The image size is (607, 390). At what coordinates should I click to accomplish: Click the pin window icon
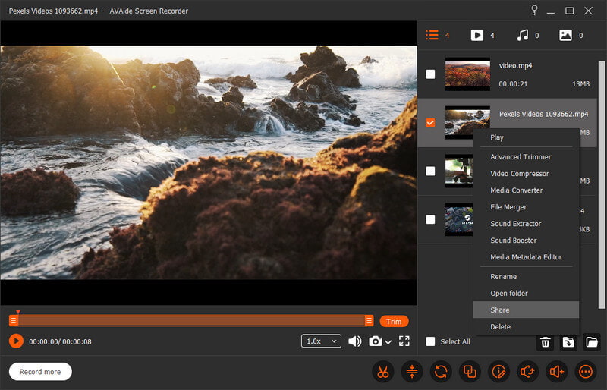pyautogui.click(x=534, y=11)
